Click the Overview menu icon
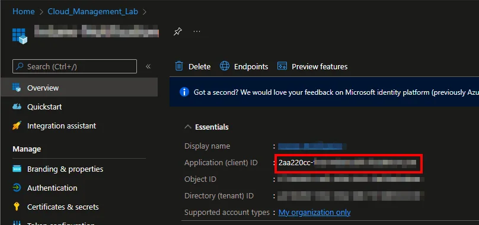The width and height of the screenshot is (479, 225). click(x=17, y=88)
